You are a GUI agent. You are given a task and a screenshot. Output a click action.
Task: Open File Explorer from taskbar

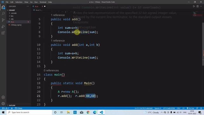(x=68, y=112)
